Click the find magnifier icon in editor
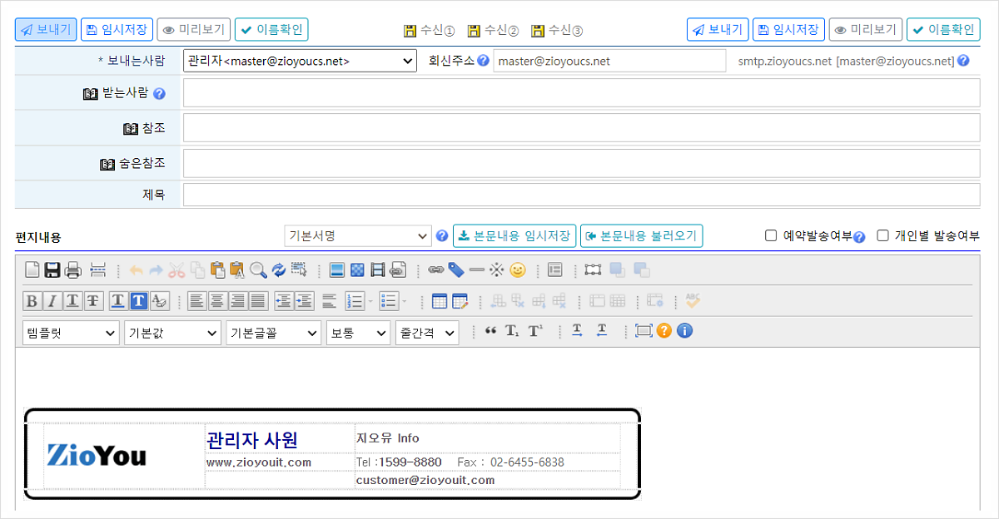 click(x=258, y=269)
